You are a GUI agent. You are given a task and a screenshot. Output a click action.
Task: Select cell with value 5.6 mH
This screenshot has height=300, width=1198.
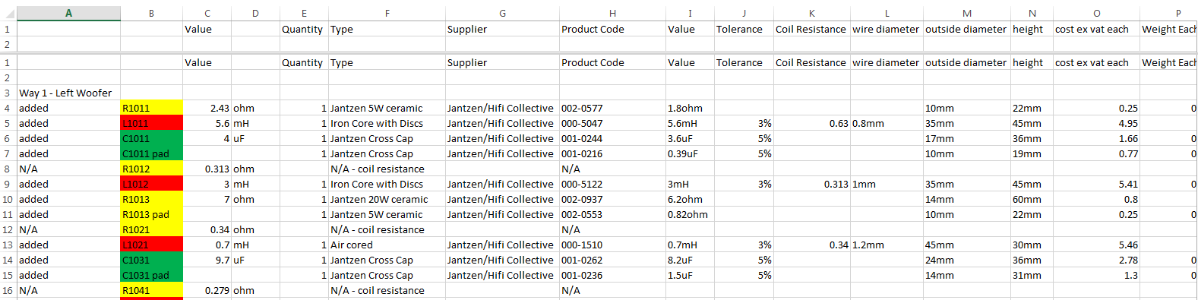207,123
